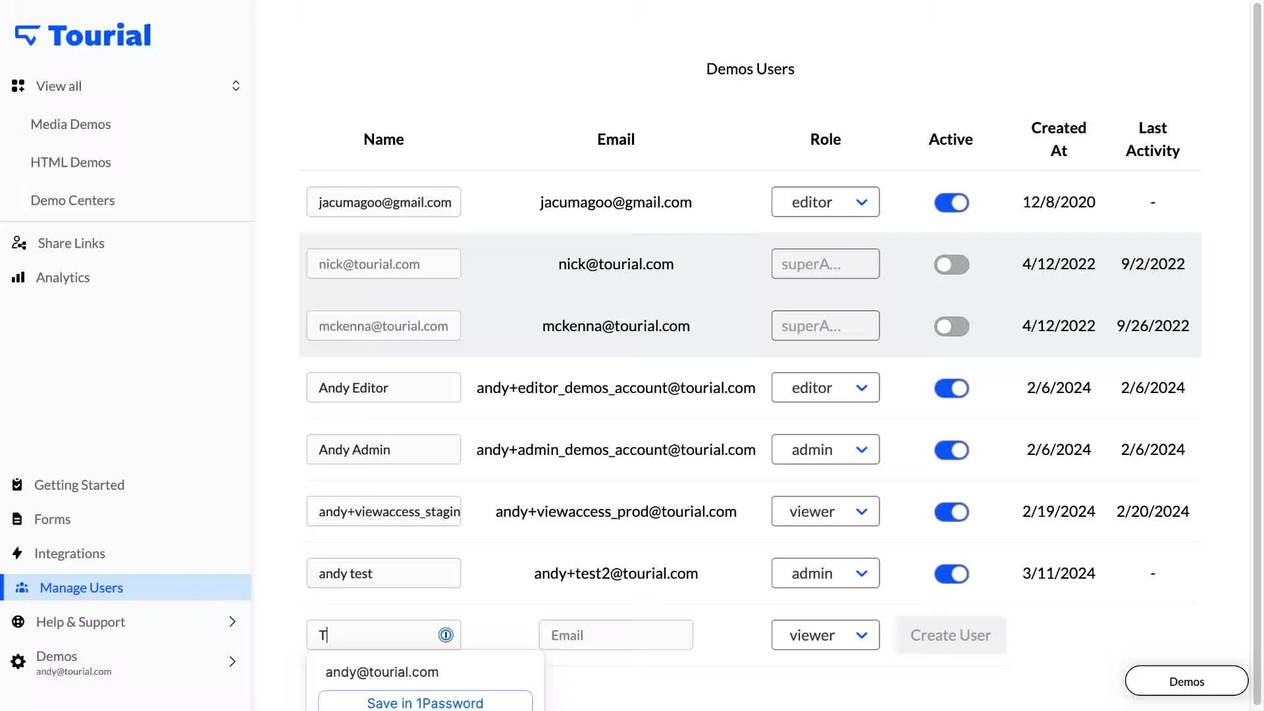This screenshot has width=1264, height=711.
Task: Toggle active switch for mckenna@tourial.com
Action: click(x=951, y=326)
